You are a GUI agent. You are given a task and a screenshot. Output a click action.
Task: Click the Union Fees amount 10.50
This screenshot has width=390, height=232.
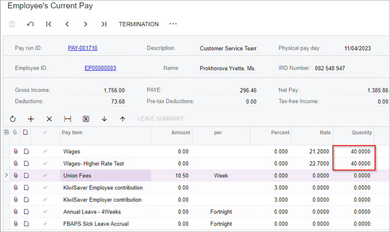pyautogui.click(x=182, y=176)
